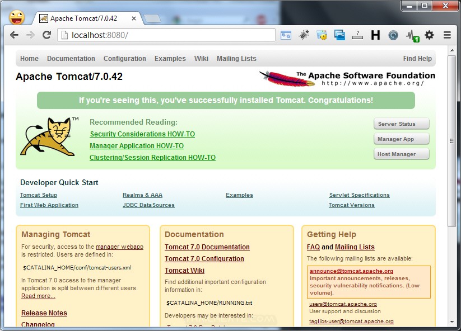The height and width of the screenshot is (331, 461).
Task: Click the announce@tomcat.apache.org link
Action: pyautogui.click(x=351, y=271)
